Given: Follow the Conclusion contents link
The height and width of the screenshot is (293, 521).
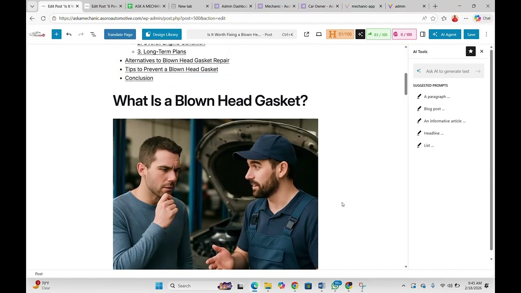Looking at the screenshot, I should click(x=139, y=78).
